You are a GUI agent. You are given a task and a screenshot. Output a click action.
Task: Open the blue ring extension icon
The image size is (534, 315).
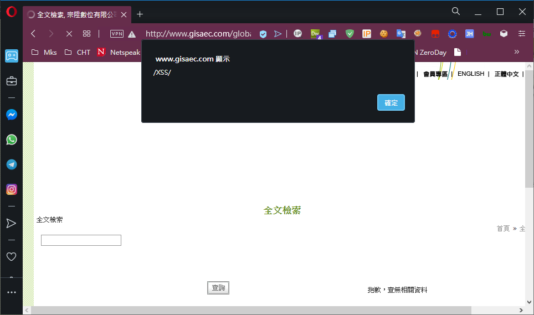(452, 34)
